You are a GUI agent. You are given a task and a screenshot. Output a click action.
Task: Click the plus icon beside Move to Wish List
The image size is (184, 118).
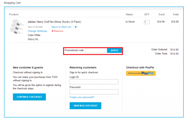(x=76, y=27)
